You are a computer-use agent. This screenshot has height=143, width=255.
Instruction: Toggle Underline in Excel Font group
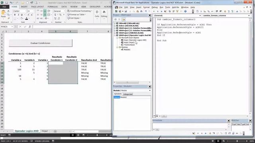pyautogui.click(x=22, y=15)
